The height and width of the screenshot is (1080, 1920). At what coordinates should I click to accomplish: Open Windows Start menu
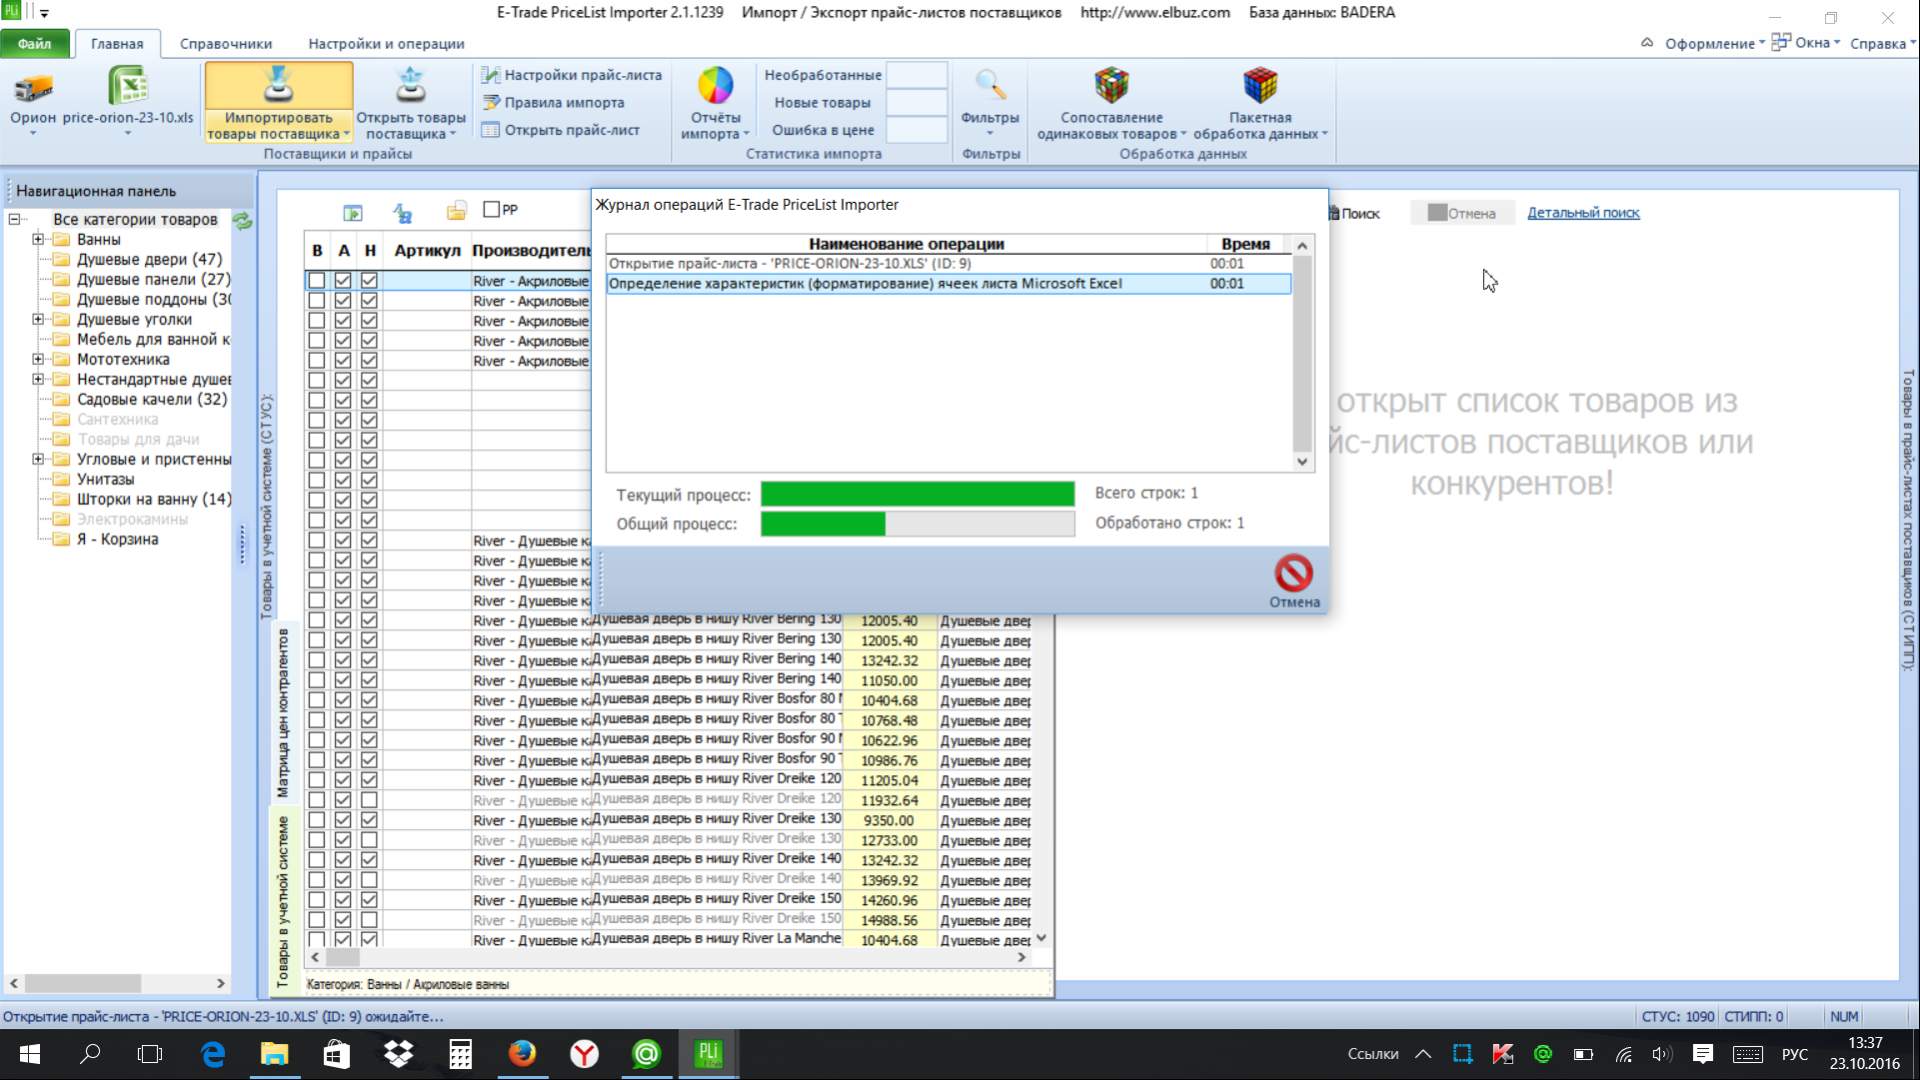(30, 1054)
